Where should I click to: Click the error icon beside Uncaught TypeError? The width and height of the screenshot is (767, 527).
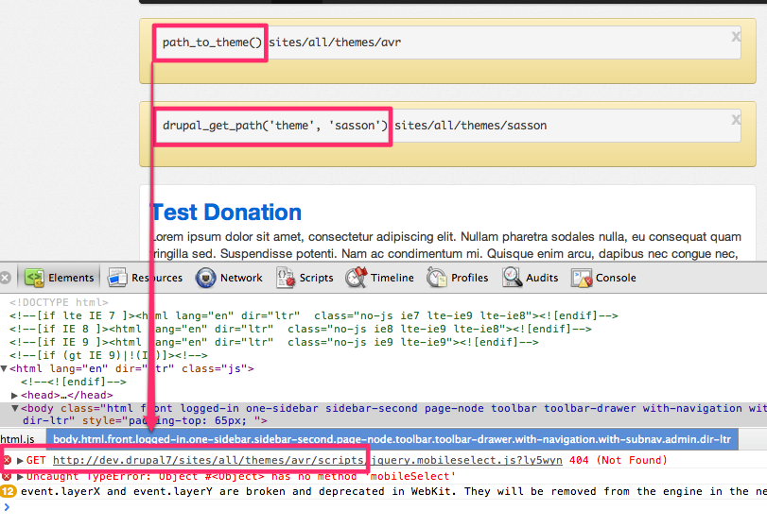pos(7,476)
